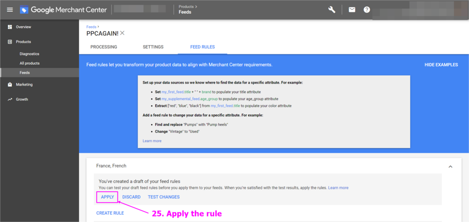Switch to the PROCESSING tab
This screenshot has height=222, width=469.
click(x=104, y=47)
